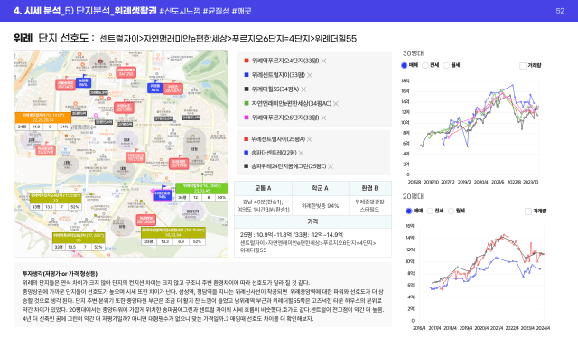The image size is (578, 339).
Task: Remove 송파더센트레(22평) using the X icon
Action: pyautogui.click(x=301, y=153)
